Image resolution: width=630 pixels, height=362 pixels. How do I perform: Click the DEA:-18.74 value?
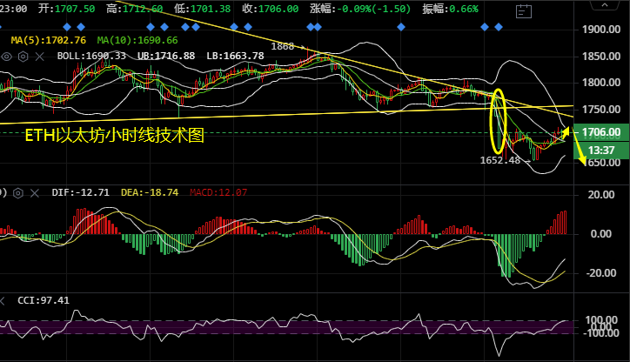150,192
